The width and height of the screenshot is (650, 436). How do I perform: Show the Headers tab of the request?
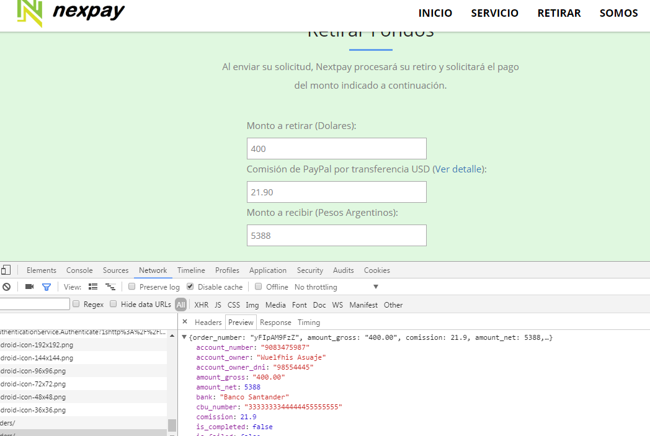pos(208,322)
